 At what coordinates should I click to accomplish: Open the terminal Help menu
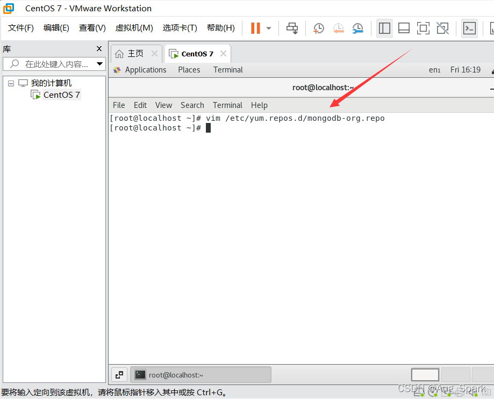[259, 105]
